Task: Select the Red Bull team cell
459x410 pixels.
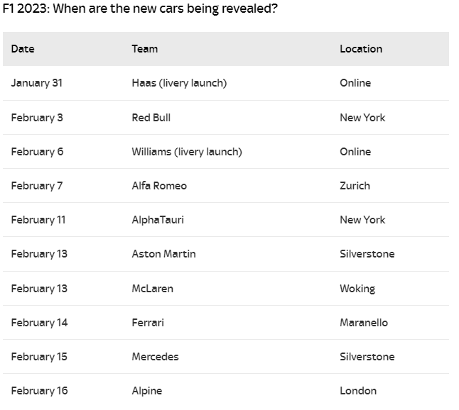Action: point(151,118)
